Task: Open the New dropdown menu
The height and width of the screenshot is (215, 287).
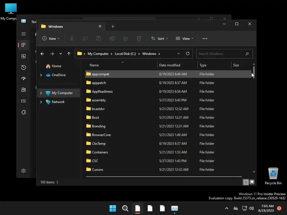Action: click(51, 39)
